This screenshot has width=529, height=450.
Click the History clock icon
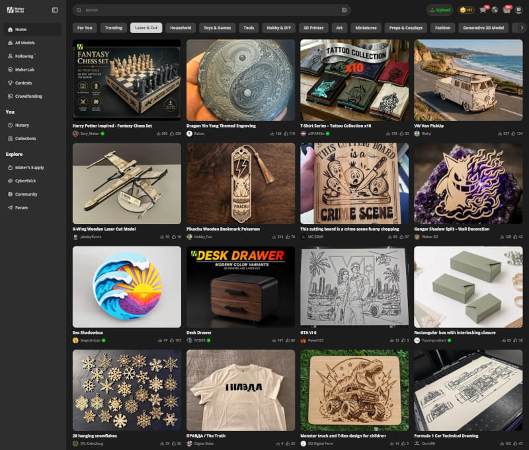(x=10, y=126)
